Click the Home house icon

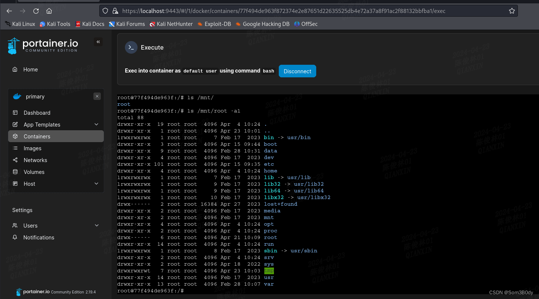click(x=15, y=70)
